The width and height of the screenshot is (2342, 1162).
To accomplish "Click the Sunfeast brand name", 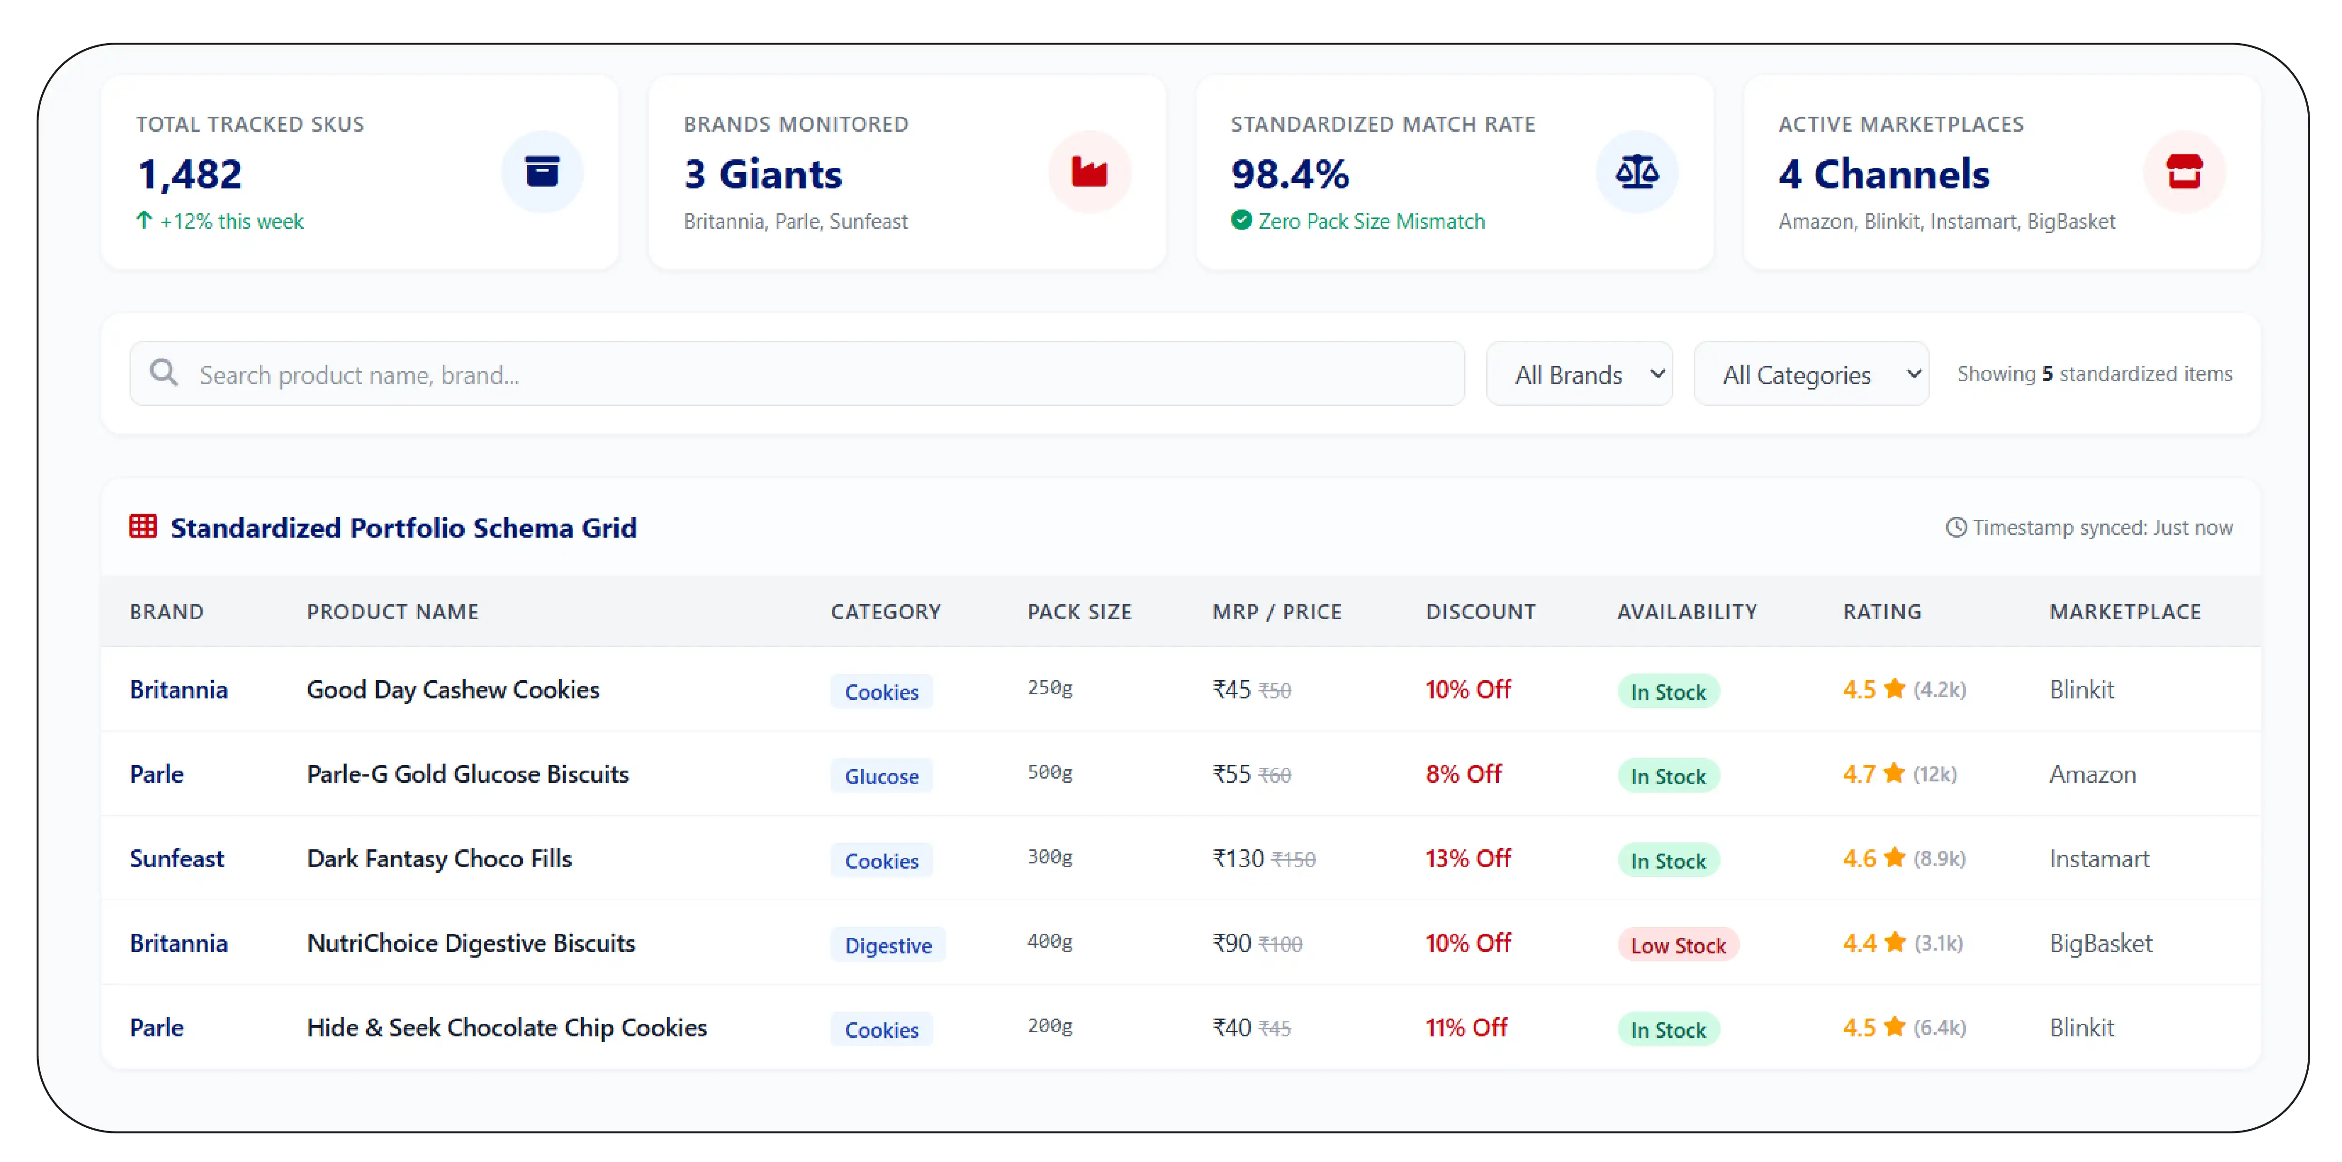I will pyautogui.click(x=176, y=859).
